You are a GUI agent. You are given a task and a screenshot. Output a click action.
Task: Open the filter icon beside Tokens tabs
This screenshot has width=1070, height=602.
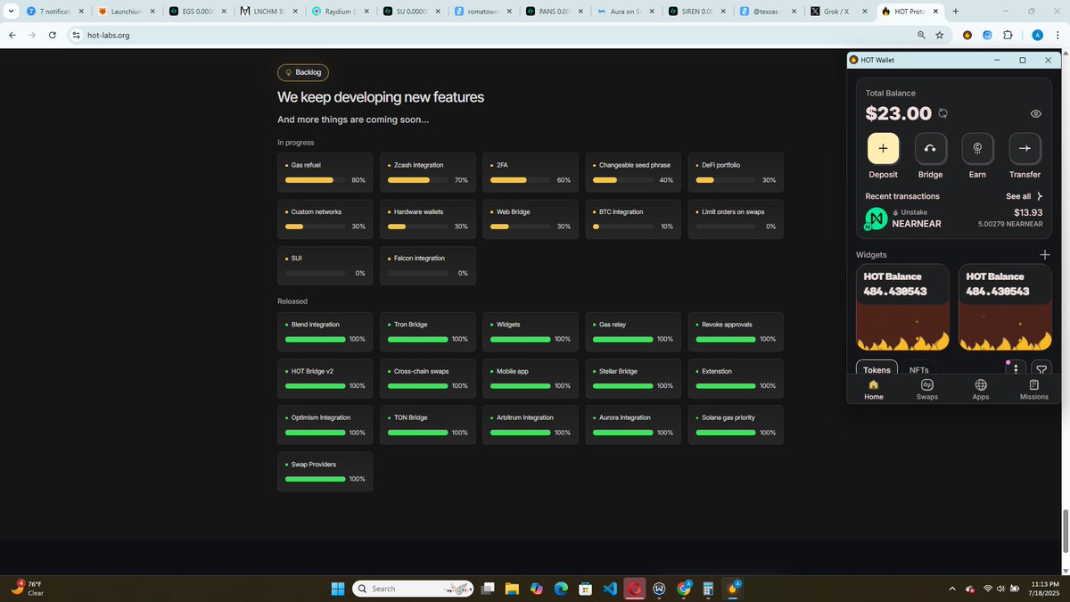pos(1041,369)
